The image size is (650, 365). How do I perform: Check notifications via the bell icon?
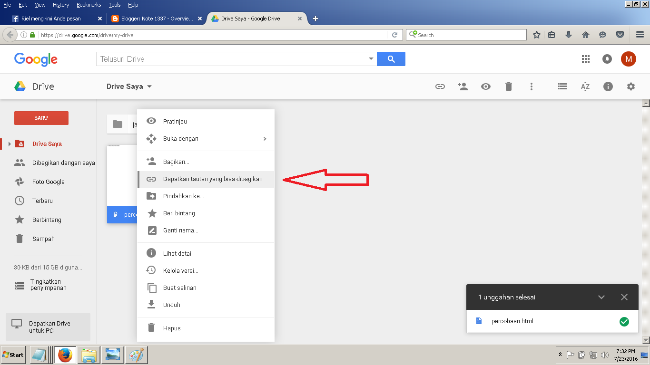(607, 59)
